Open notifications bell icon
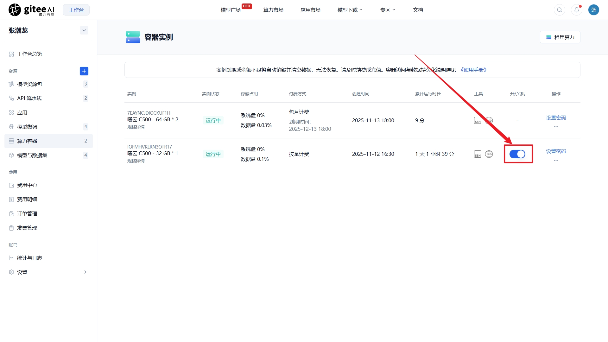This screenshot has height=342, width=608. [x=577, y=10]
